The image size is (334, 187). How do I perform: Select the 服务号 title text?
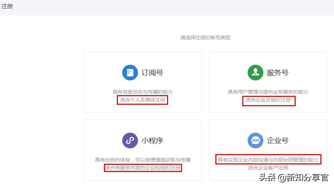[x=277, y=73]
